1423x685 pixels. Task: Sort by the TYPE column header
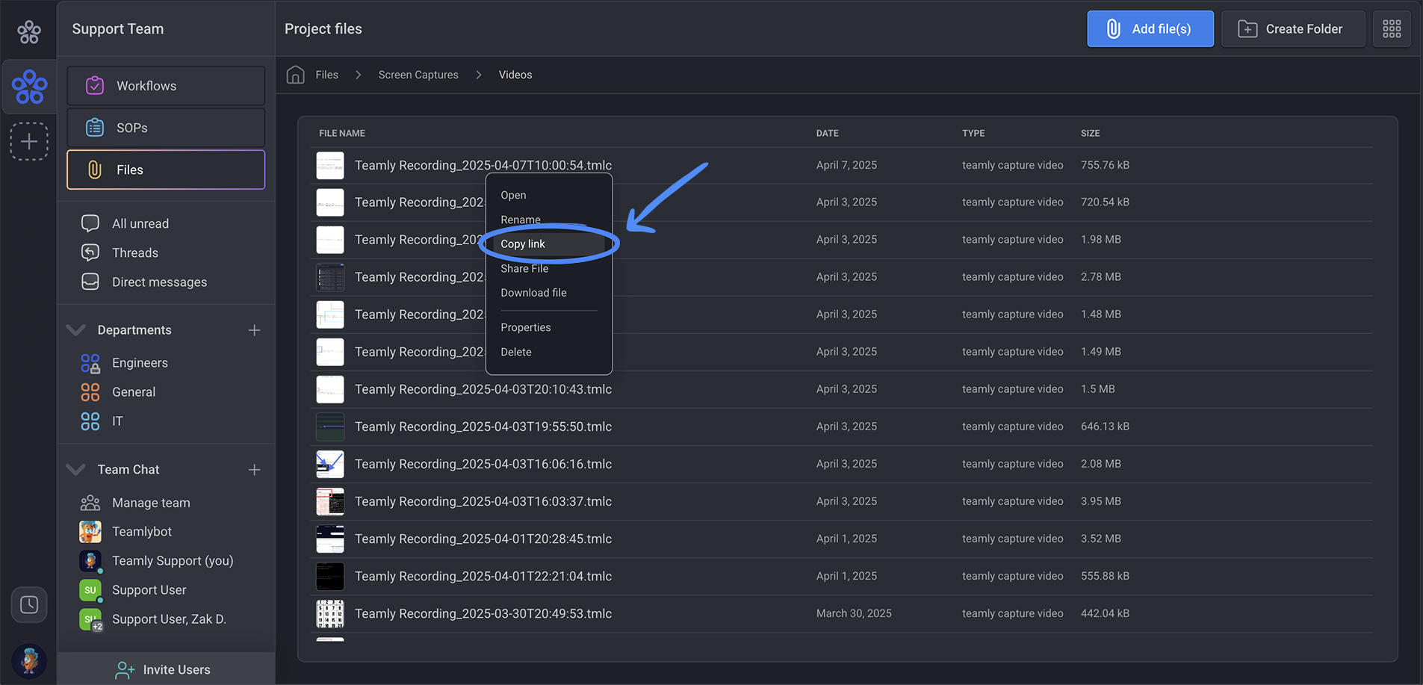click(973, 133)
